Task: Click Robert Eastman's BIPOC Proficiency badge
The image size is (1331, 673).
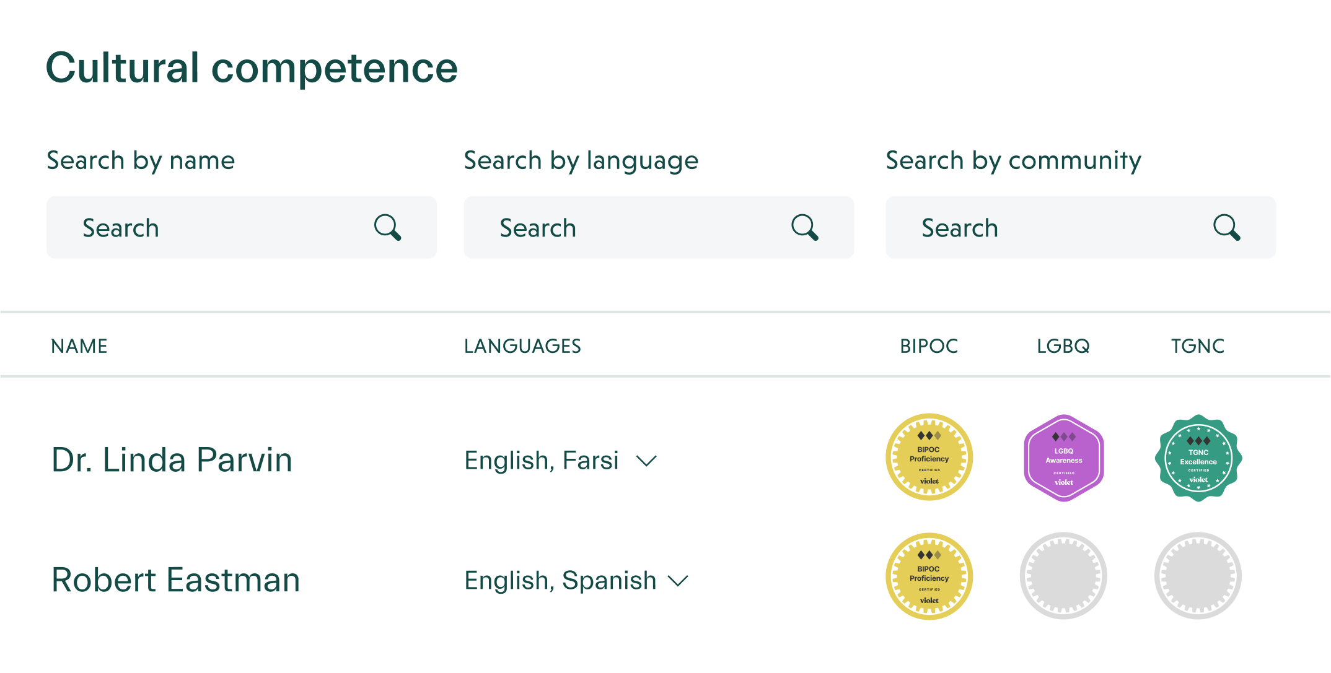Action: [x=929, y=576]
